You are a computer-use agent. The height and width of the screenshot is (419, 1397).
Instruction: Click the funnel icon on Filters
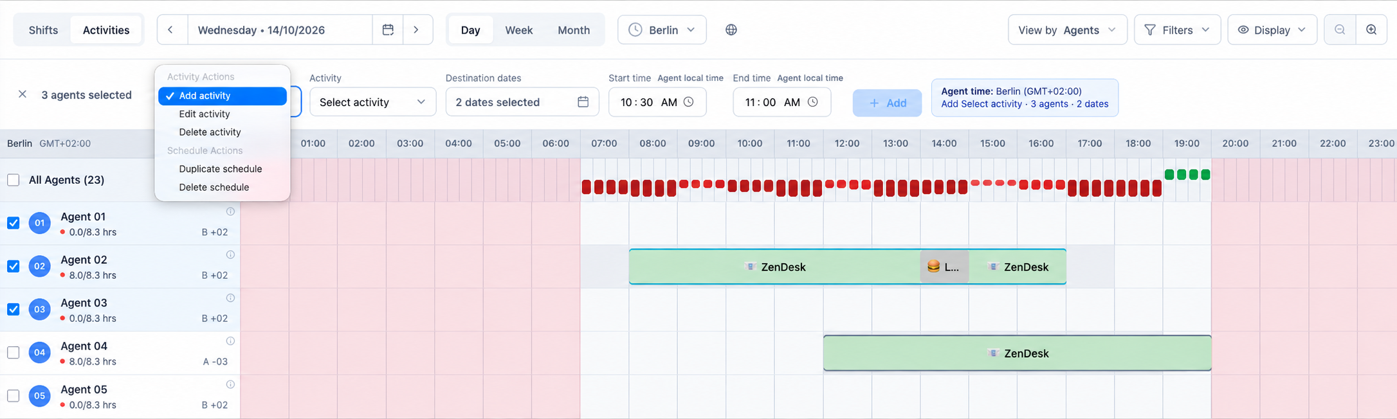point(1150,30)
